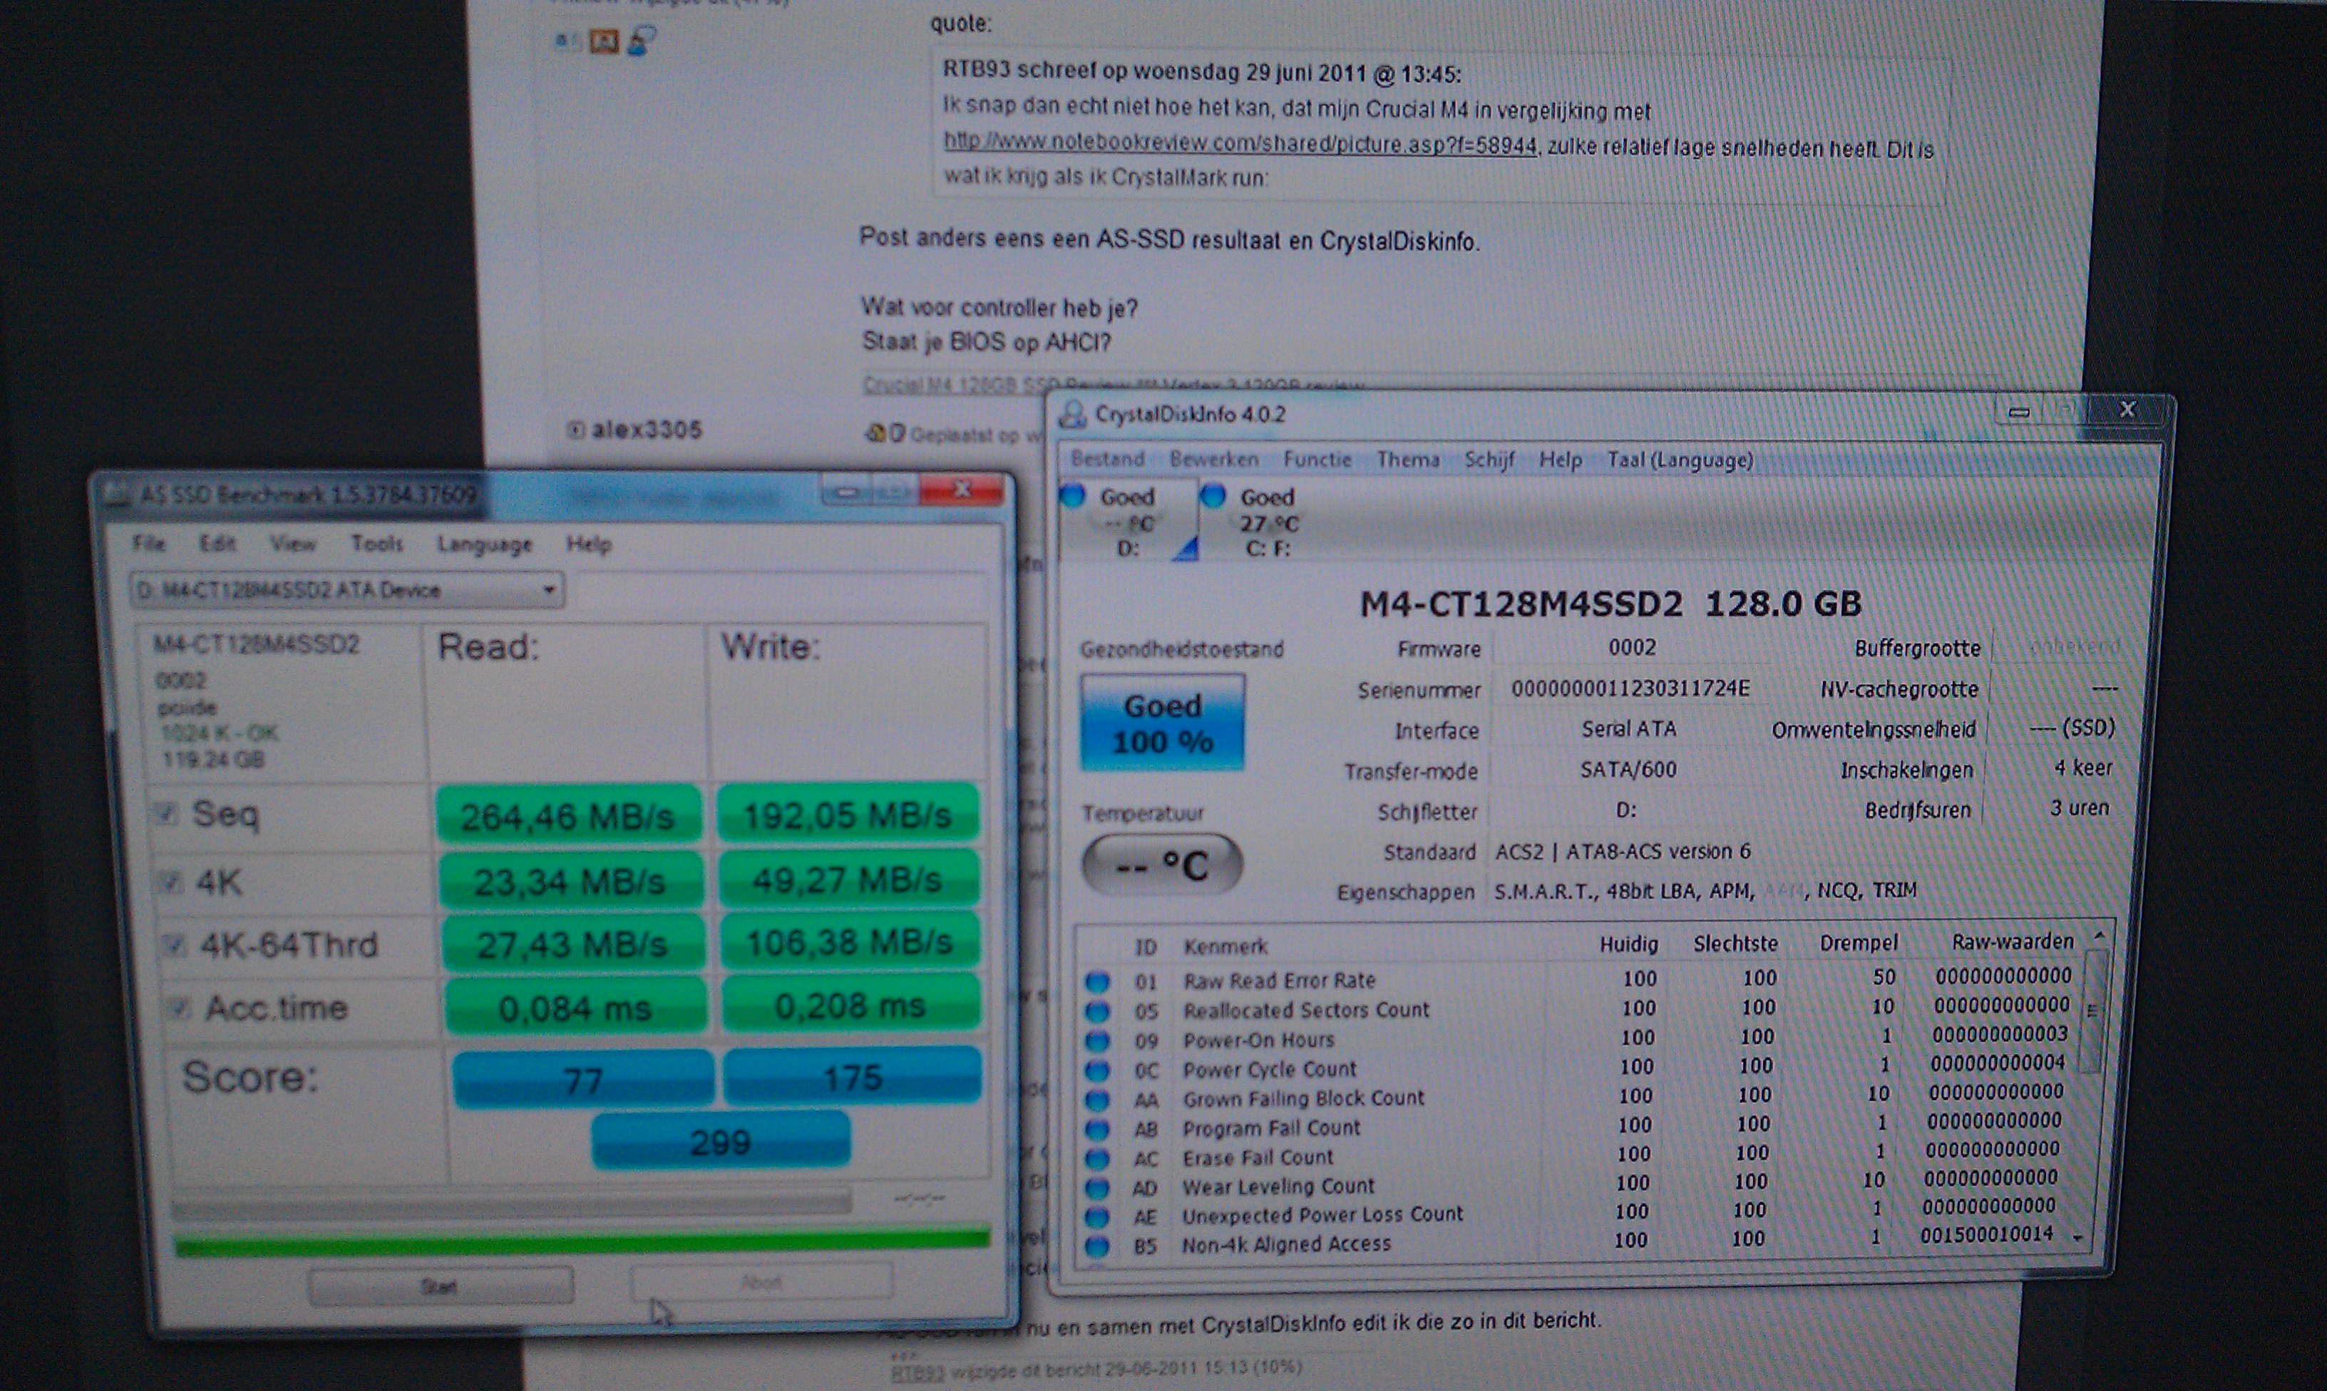Click the S.M.A.R.T. list scroll-up arrow
The width and height of the screenshot is (2327, 1391).
click(x=2100, y=936)
